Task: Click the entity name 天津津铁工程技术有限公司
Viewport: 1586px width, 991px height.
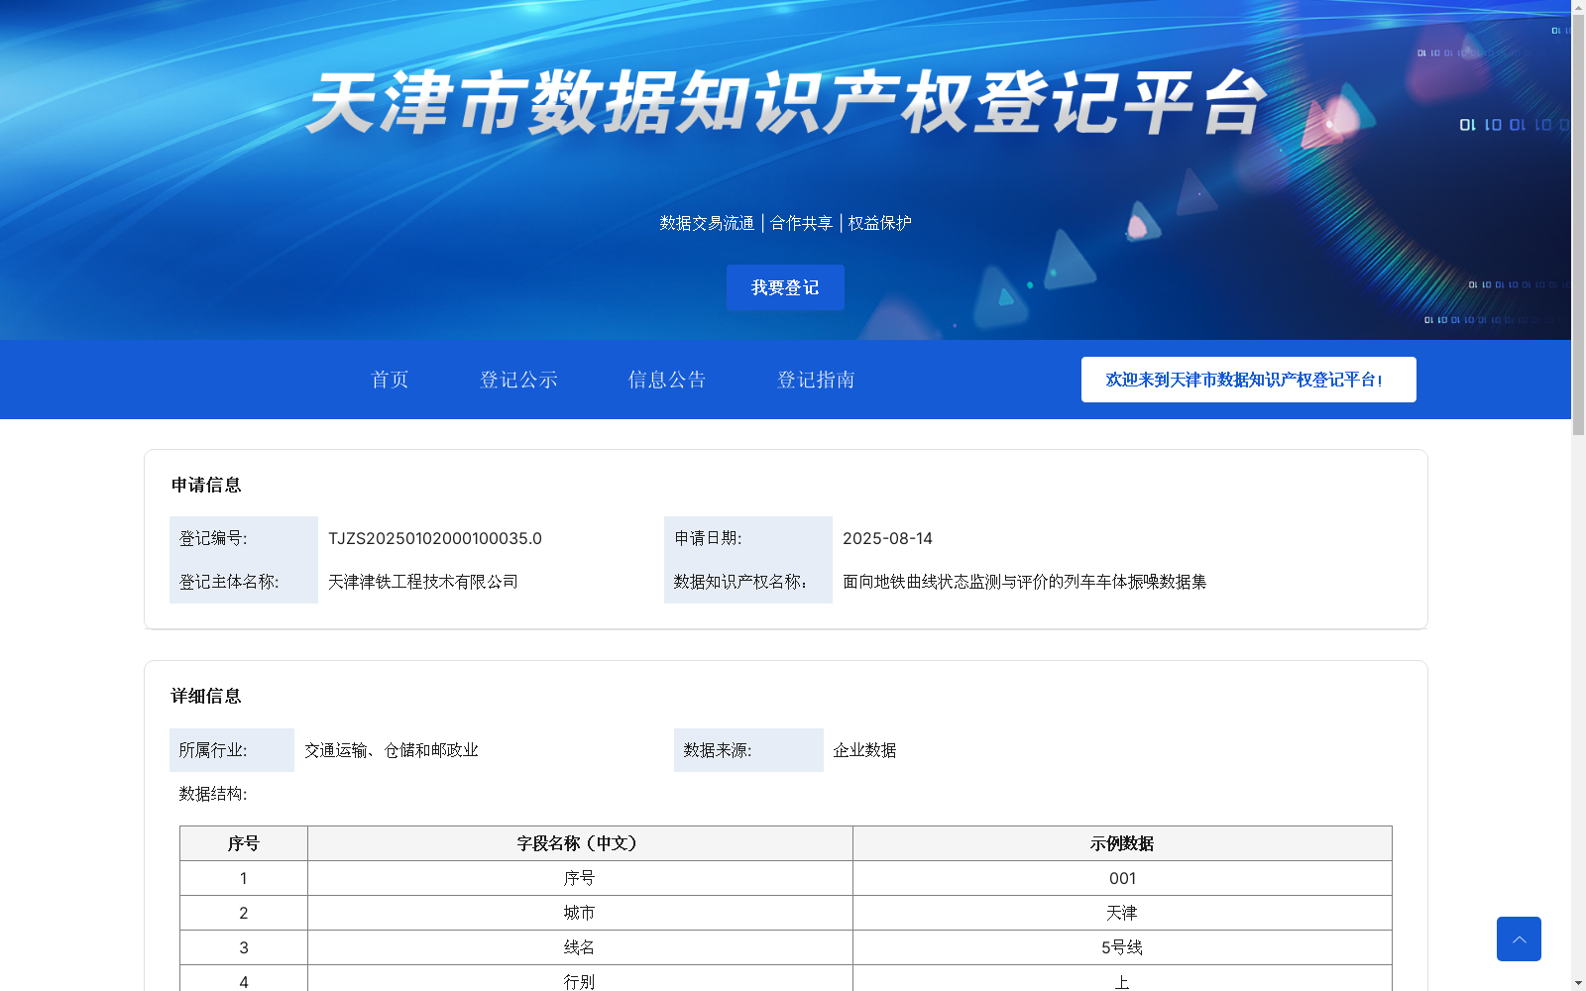Action: (423, 582)
